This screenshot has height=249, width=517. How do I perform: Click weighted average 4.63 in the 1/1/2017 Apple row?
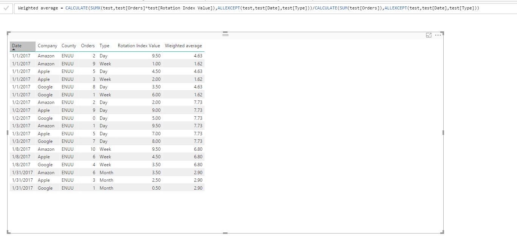click(198, 71)
